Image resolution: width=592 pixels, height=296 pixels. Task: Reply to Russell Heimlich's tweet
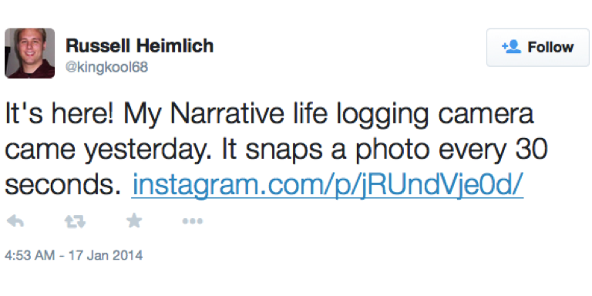click(15, 222)
